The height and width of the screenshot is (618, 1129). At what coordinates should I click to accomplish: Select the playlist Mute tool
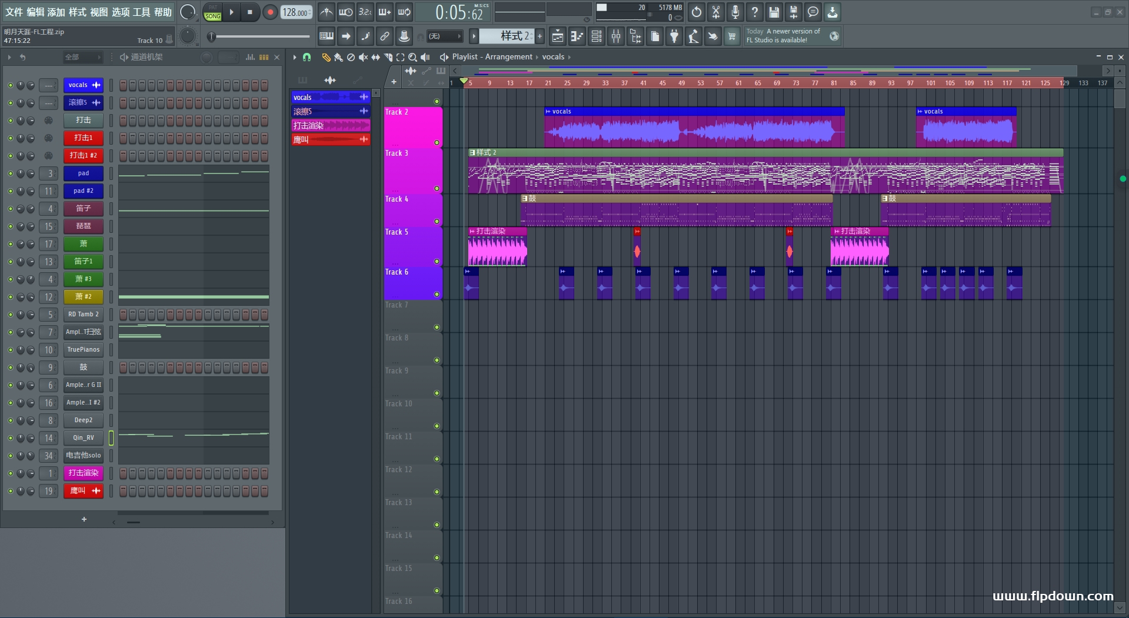pyautogui.click(x=363, y=57)
